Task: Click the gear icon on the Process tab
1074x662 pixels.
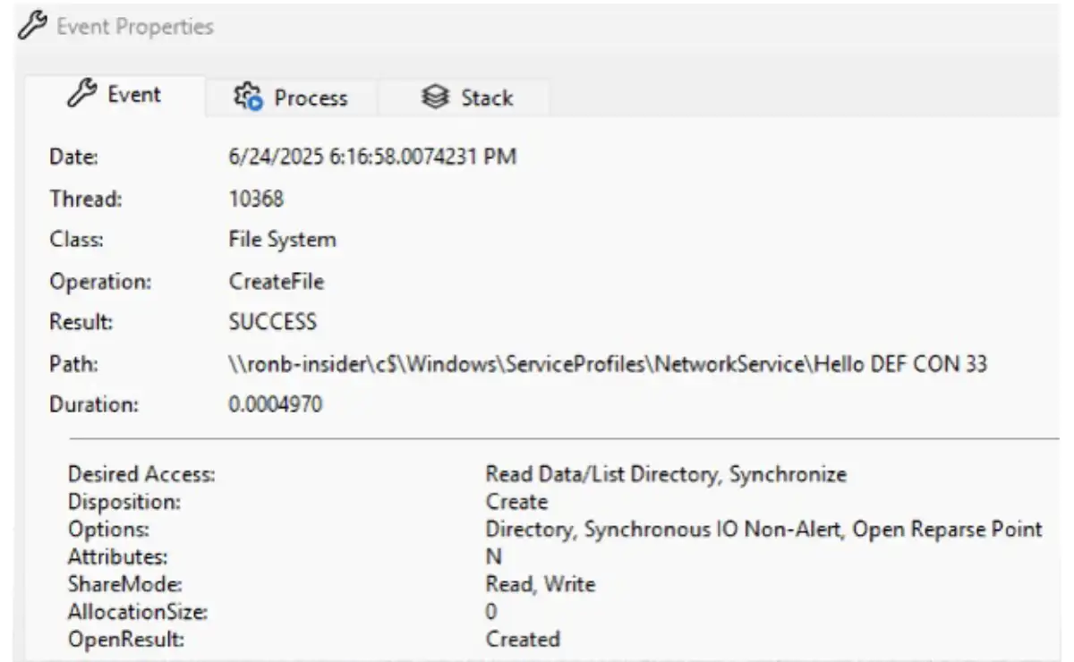Action: 248,97
